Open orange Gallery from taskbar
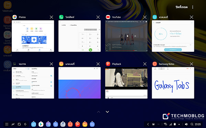The image size is (206, 128). click(x=85, y=124)
